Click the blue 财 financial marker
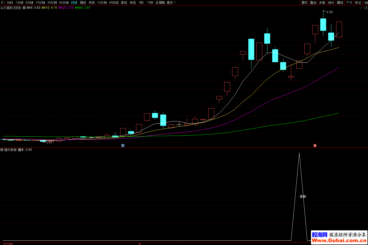The image size is (368, 245). 123,146
